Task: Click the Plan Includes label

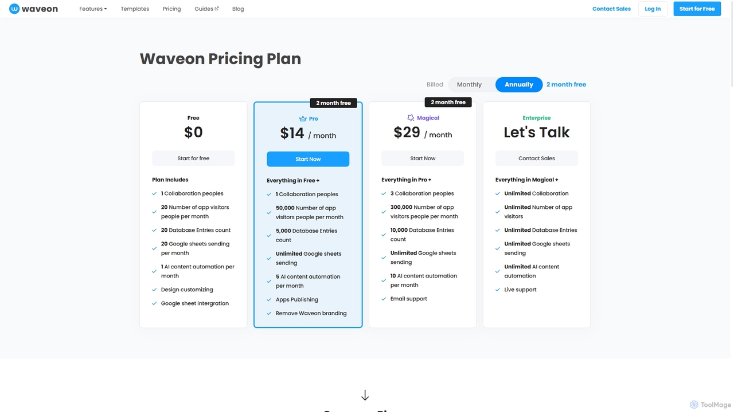Action: (x=170, y=180)
